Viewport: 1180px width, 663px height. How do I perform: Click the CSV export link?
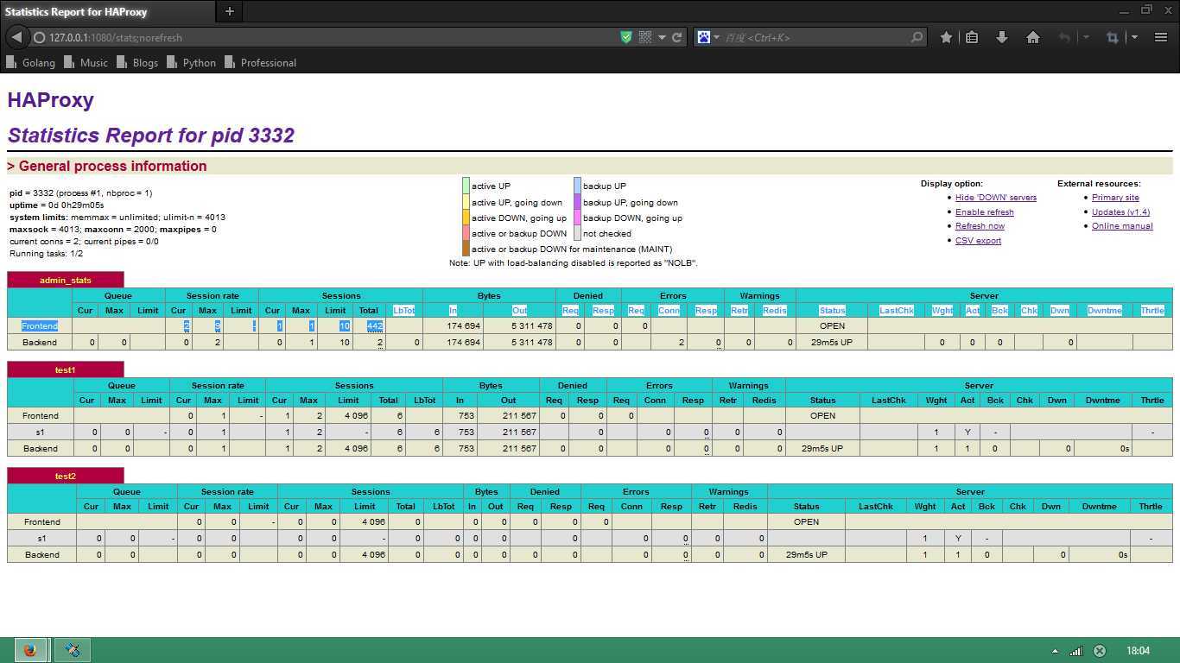coord(978,241)
